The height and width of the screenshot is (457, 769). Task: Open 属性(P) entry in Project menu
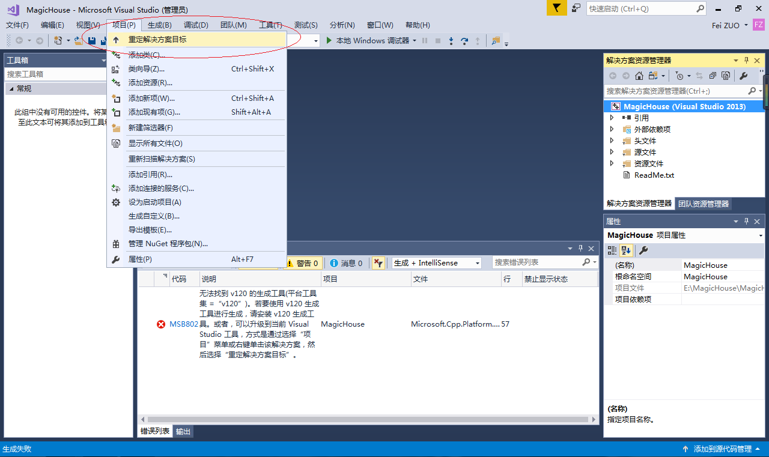pos(196,259)
